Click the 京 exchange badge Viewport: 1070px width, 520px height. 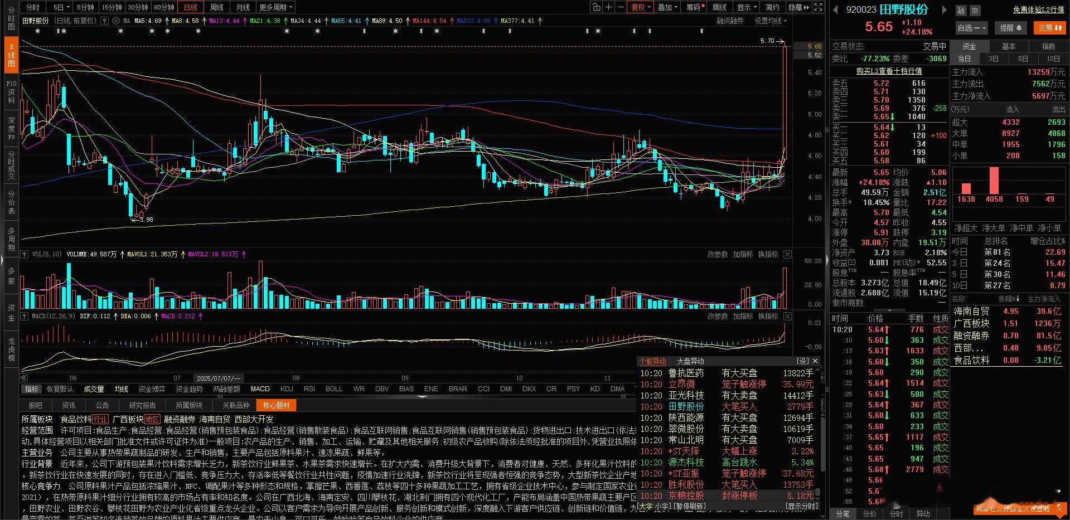point(975,11)
